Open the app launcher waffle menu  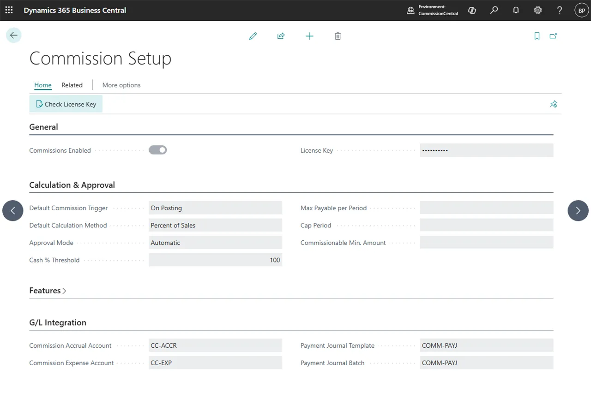[9, 10]
